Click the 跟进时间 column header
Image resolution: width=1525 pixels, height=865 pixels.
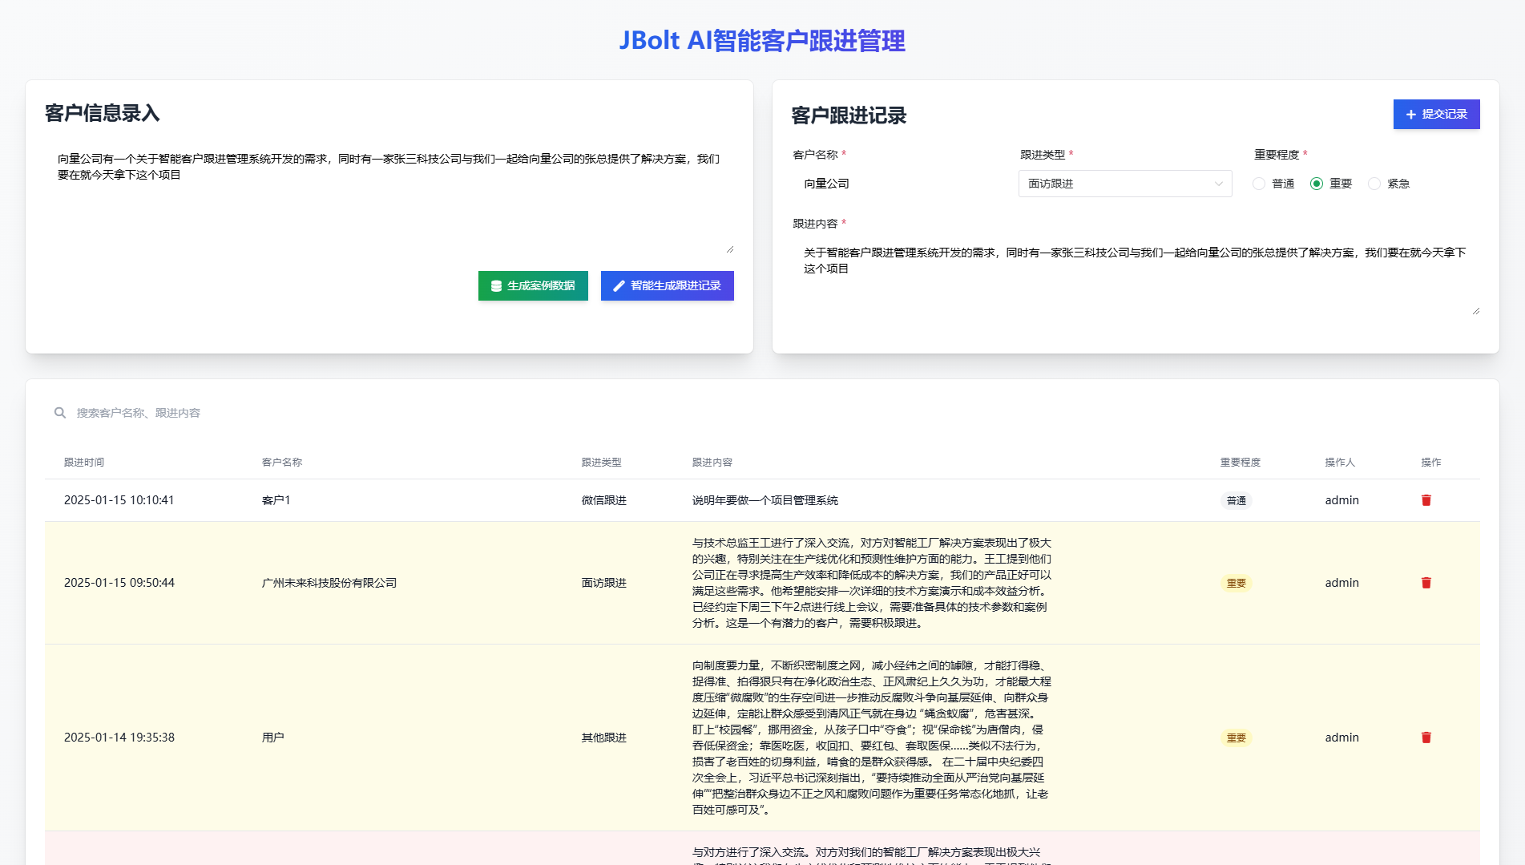[84, 463]
